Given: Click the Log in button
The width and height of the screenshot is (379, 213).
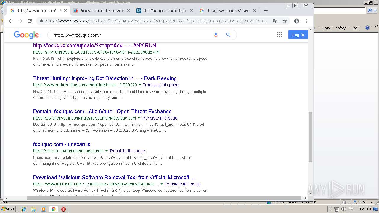Looking at the screenshot, I should tap(298, 35).
